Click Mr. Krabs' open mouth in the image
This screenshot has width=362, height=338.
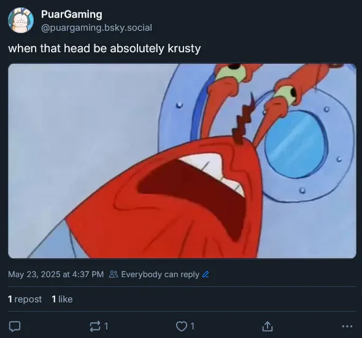[x=191, y=192]
